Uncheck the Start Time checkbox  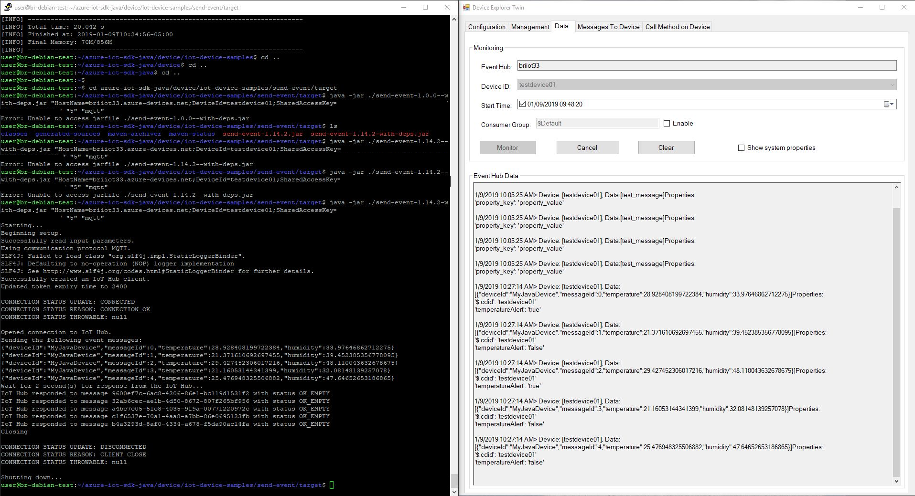pyautogui.click(x=522, y=104)
